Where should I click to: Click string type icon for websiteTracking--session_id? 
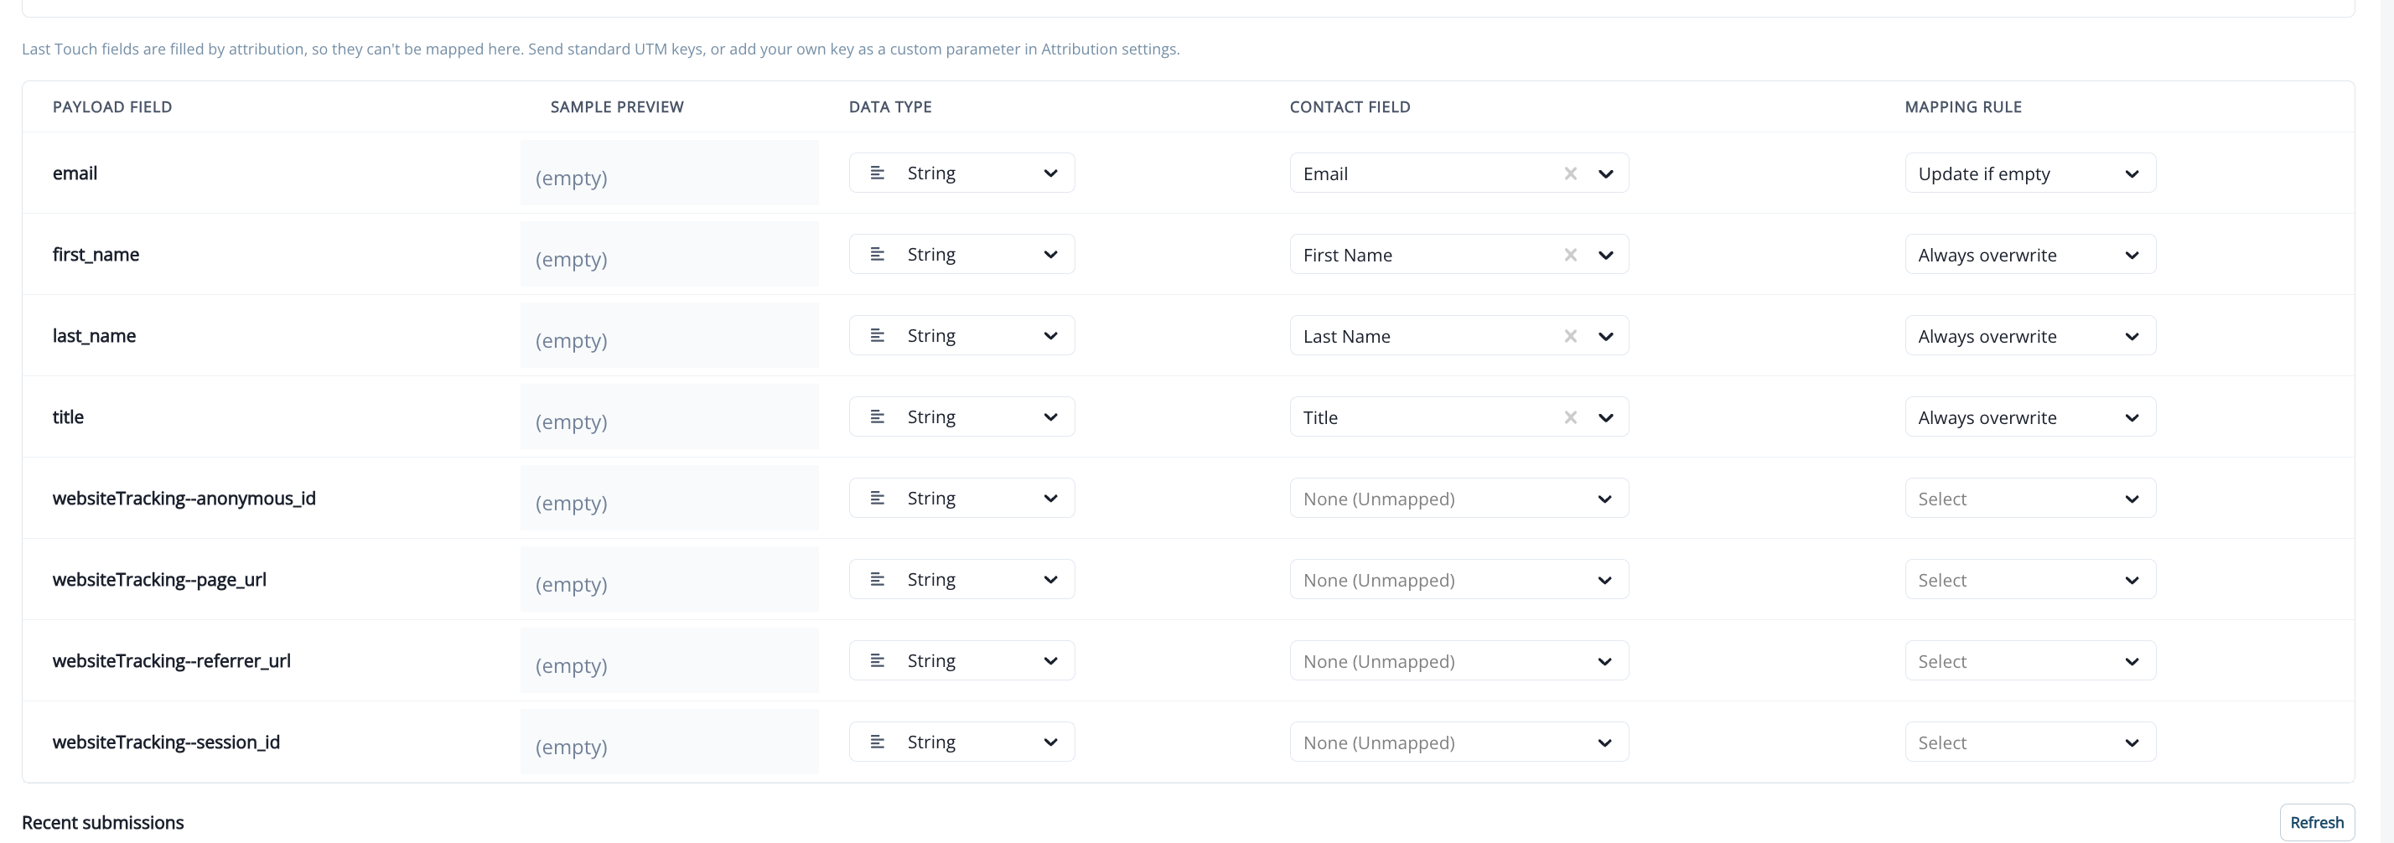click(x=877, y=742)
